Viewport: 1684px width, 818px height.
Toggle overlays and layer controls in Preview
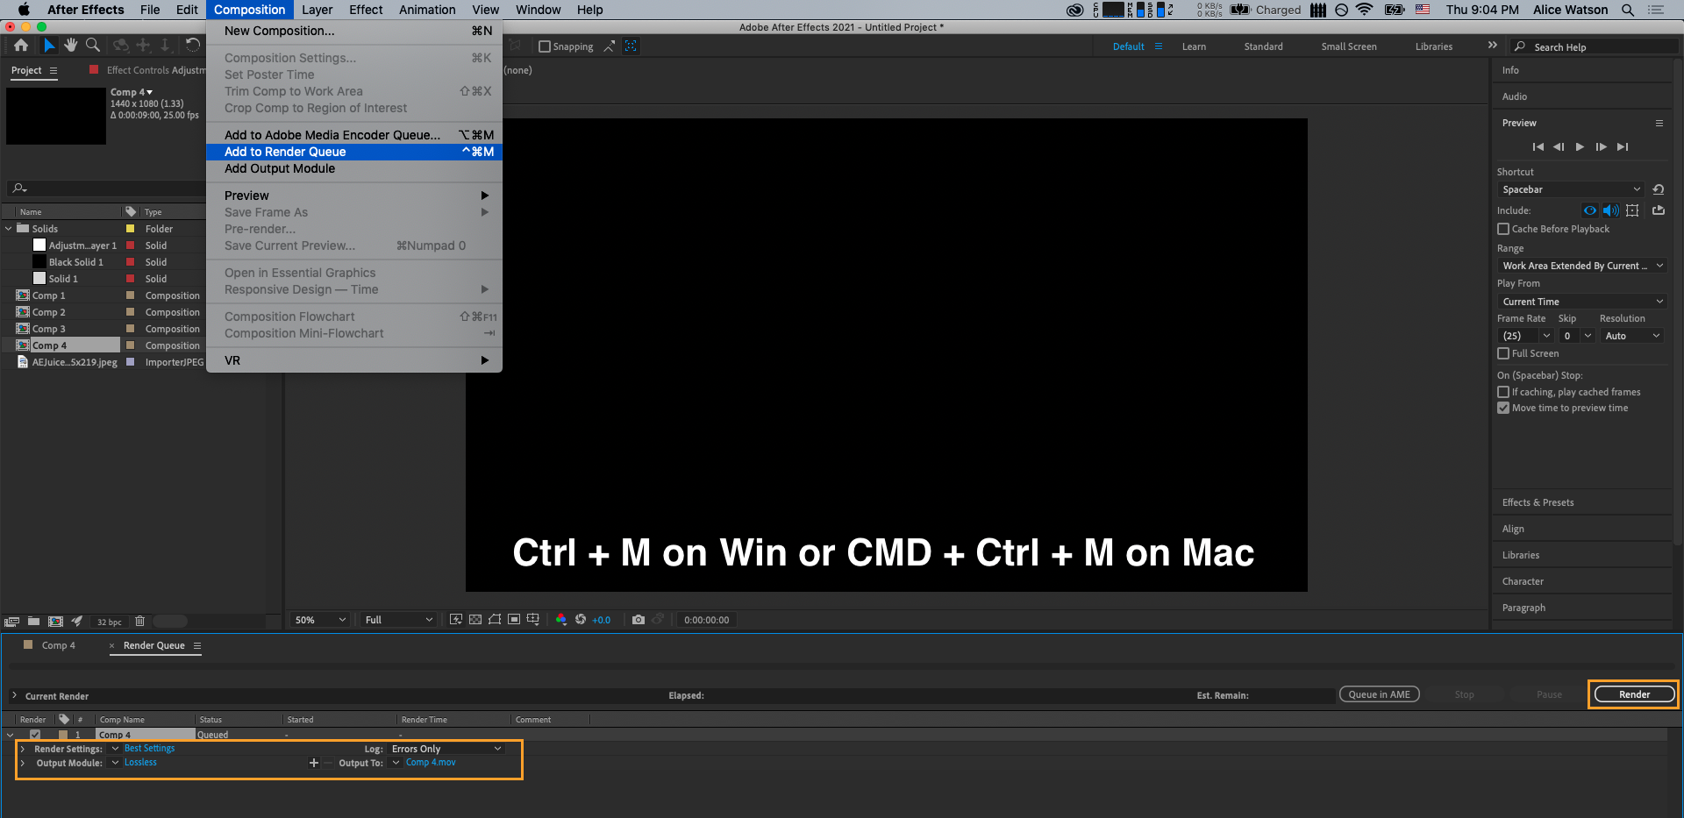click(x=1632, y=210)
